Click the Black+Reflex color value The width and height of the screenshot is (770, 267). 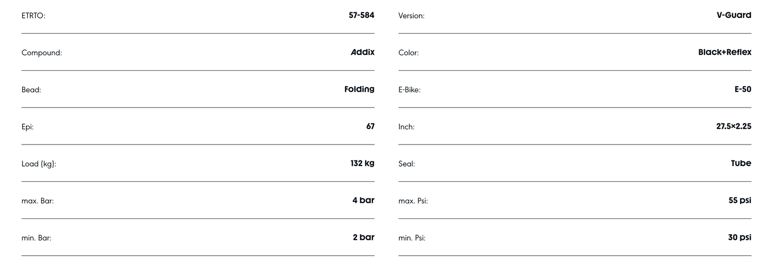tap(724, 52)
